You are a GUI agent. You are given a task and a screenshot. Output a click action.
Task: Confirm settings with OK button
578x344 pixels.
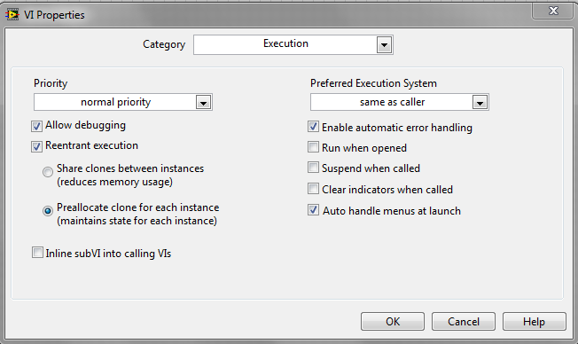click(393, 322)
